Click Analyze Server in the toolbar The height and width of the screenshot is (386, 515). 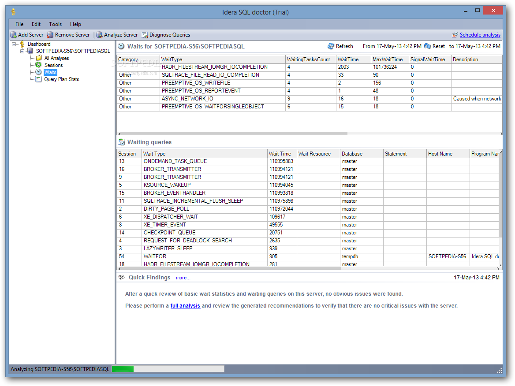[121, 35]
